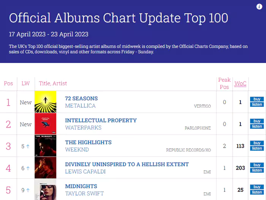Open the Lewis Capaldi album cover thumbnail
This screenshot has height=200, width=266.
pos(46,168)
